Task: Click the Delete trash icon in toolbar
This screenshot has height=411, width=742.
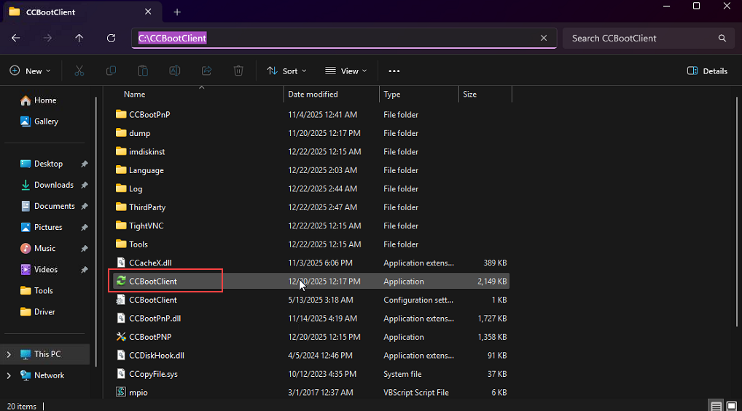Action: tap(238, 71)
